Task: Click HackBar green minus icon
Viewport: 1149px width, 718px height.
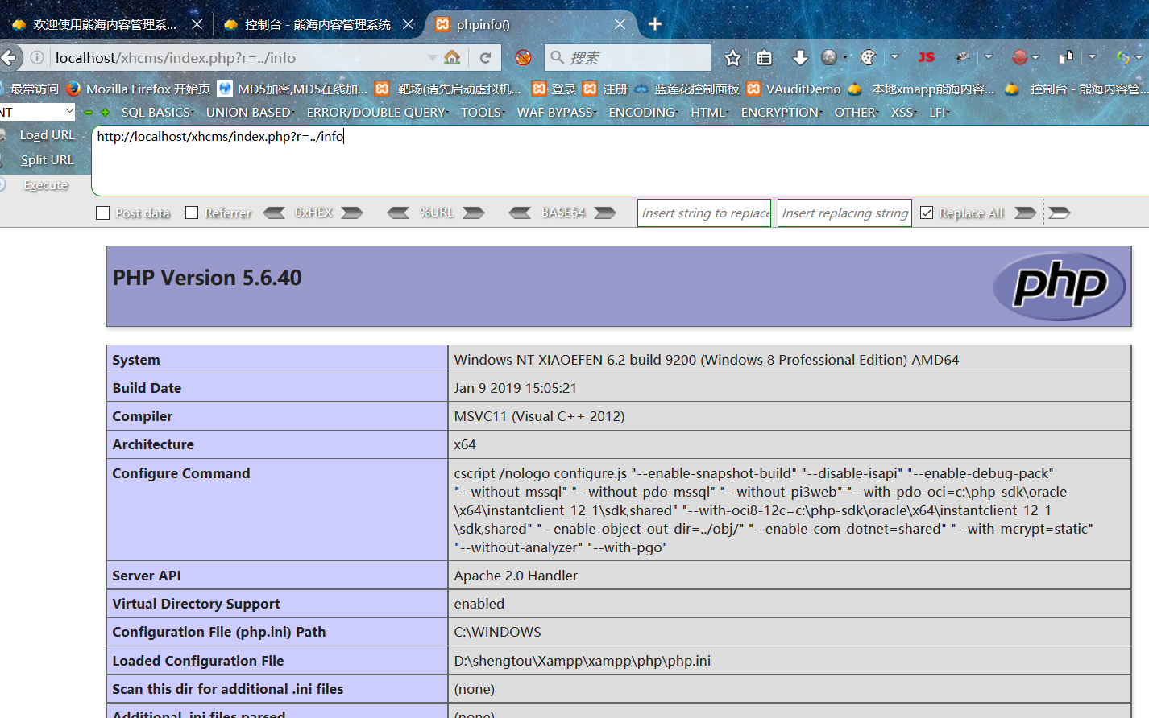Action: (x=89, y=112)
